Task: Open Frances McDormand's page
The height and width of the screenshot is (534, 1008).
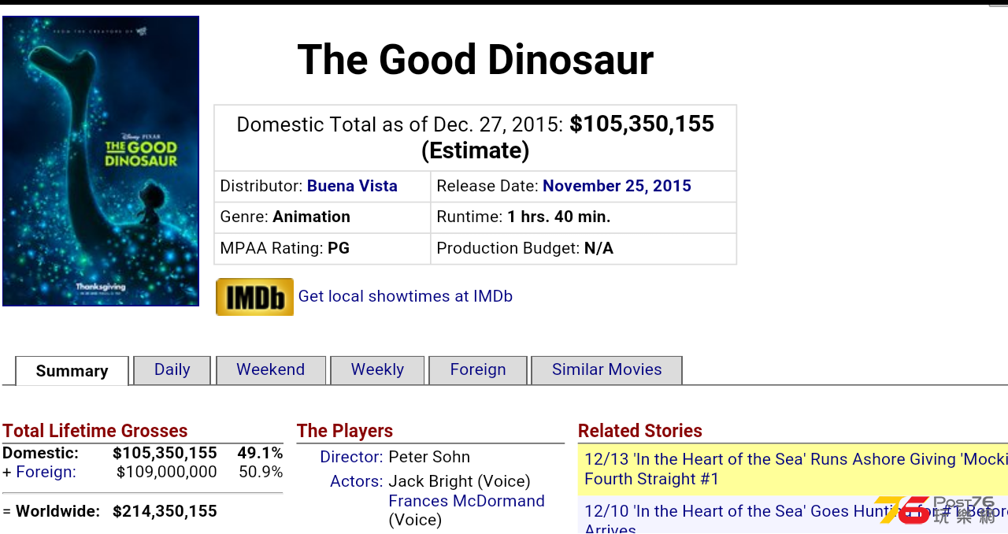Action: [466, 501]
